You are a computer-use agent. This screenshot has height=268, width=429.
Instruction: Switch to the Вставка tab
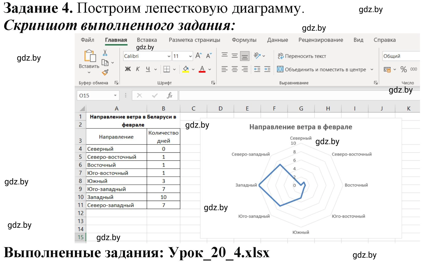(x=147, y=40)
